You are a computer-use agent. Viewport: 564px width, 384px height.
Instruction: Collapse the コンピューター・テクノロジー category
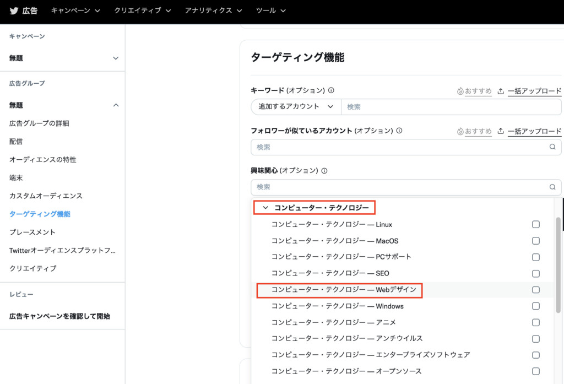point(265,208)
